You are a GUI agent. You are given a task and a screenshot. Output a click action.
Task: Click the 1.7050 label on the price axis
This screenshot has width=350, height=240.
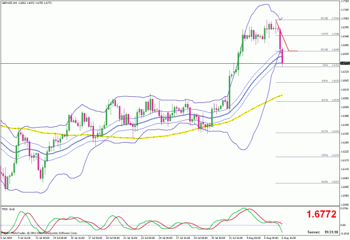(346, 18)
